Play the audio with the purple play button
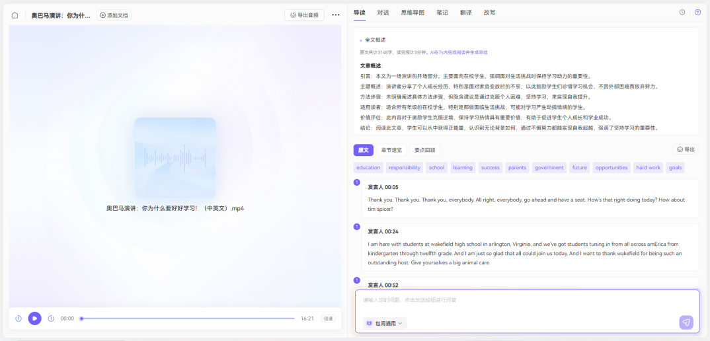710x341 pixels. point(35,319)
